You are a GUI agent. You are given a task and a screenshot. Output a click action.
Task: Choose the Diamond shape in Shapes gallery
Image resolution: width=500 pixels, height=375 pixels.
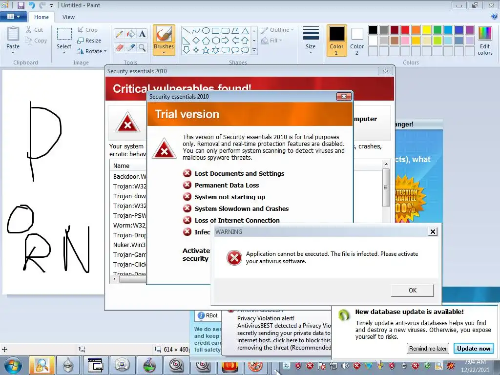tap(196, 41)
